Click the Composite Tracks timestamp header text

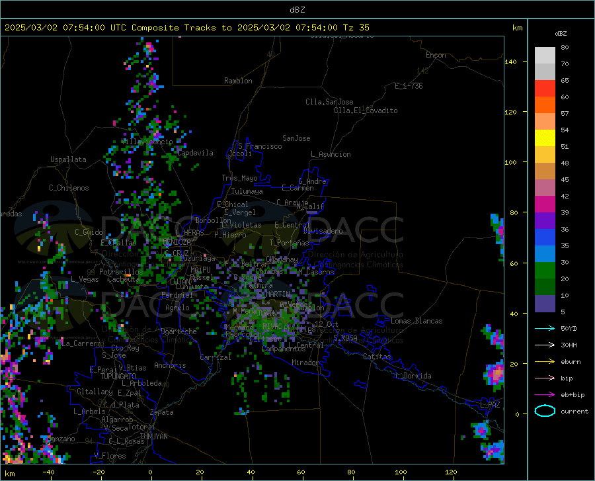186,27
